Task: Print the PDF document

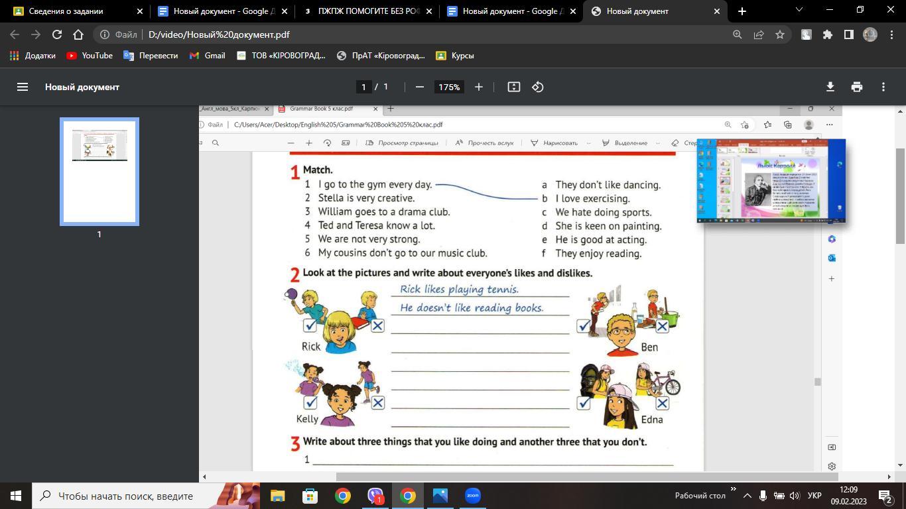Action: point(856,87)
